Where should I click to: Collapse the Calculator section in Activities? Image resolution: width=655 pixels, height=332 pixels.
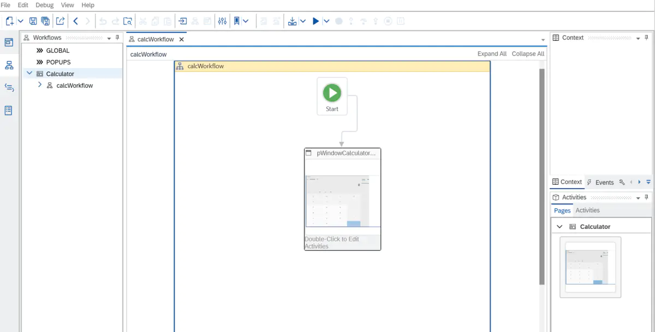(x=559, y=226)
